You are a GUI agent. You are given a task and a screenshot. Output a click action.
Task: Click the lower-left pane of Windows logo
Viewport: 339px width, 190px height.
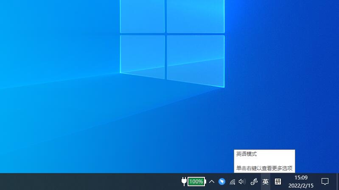point(142,56)
